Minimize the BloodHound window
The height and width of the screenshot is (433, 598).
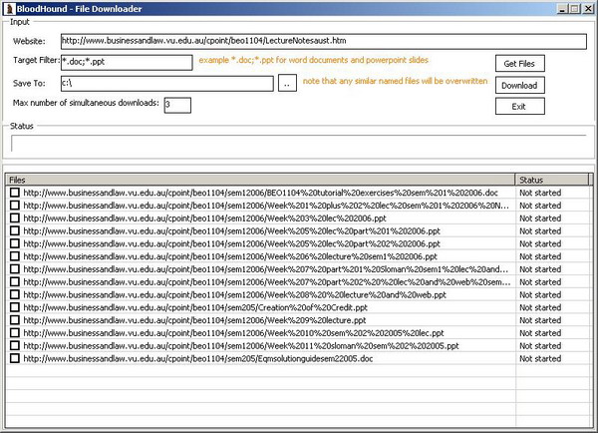pos(563,9)
